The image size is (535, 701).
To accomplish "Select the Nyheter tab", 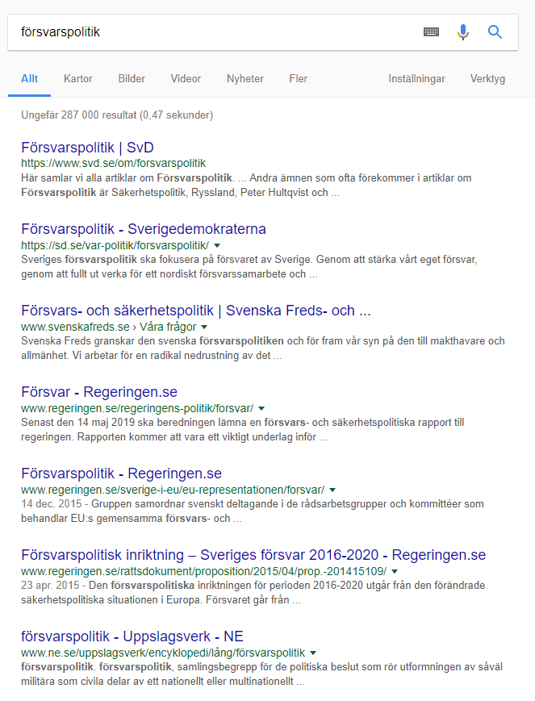I will coord(245,79).
